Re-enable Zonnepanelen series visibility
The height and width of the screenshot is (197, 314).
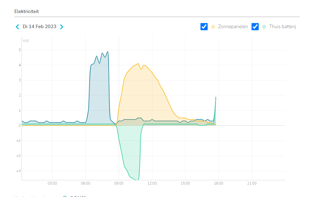pyautogui.click(x=204, y=27)
